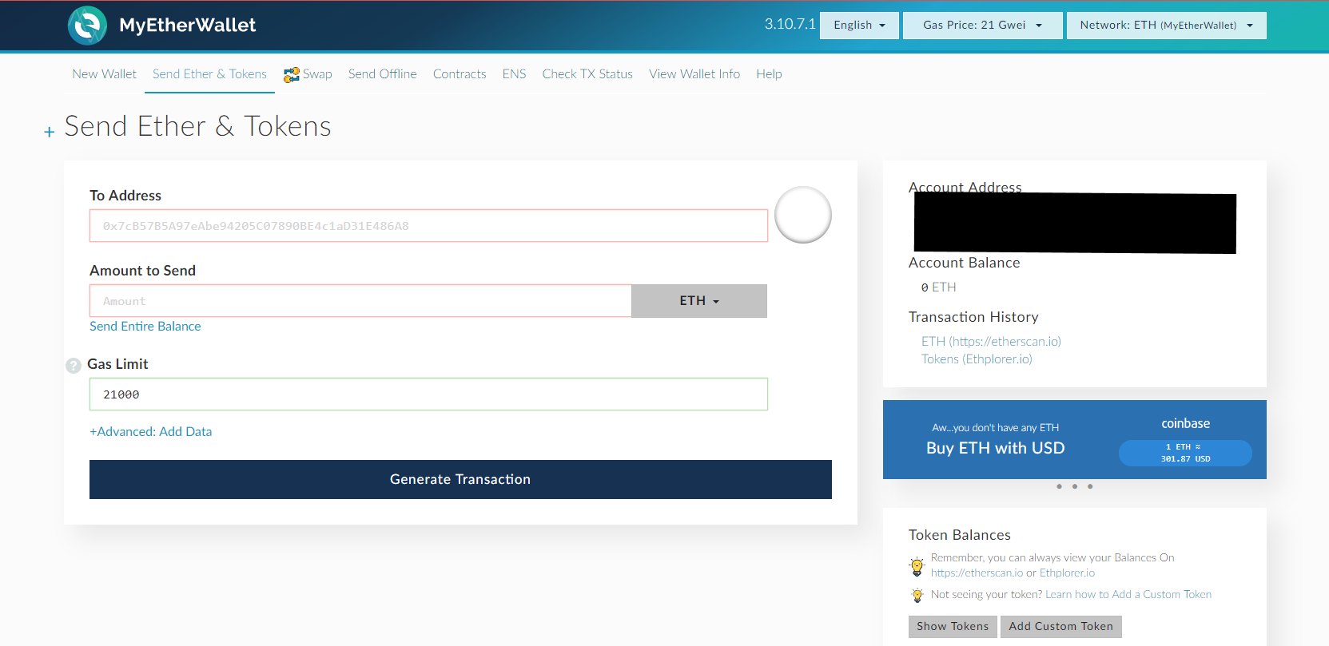The height and width of the screenshot is (646, 1329).
Task: Click lightbulb icon beside balances reminder
Action: pyautogui.click(x=917, y=566)
